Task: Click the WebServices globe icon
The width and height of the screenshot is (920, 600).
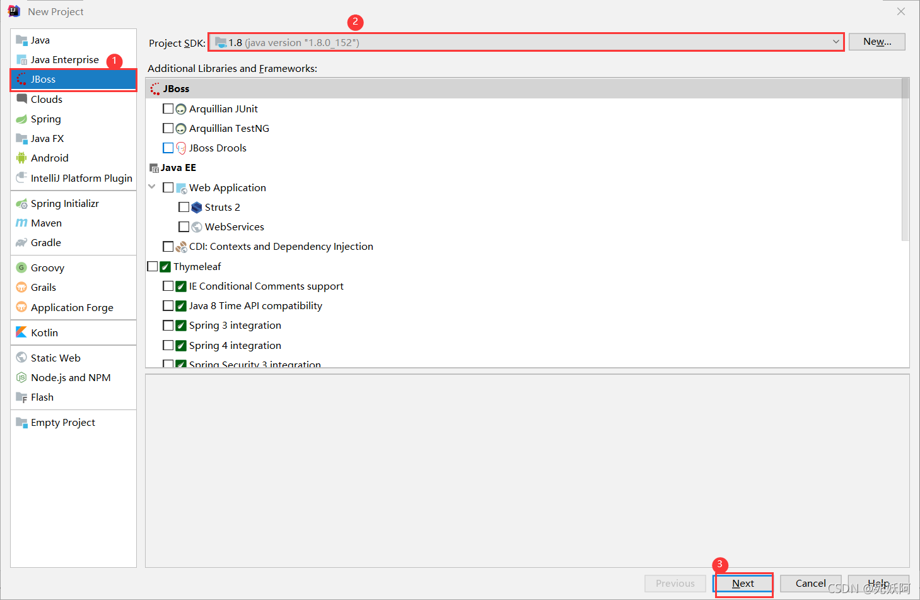Action: [197, 227]
